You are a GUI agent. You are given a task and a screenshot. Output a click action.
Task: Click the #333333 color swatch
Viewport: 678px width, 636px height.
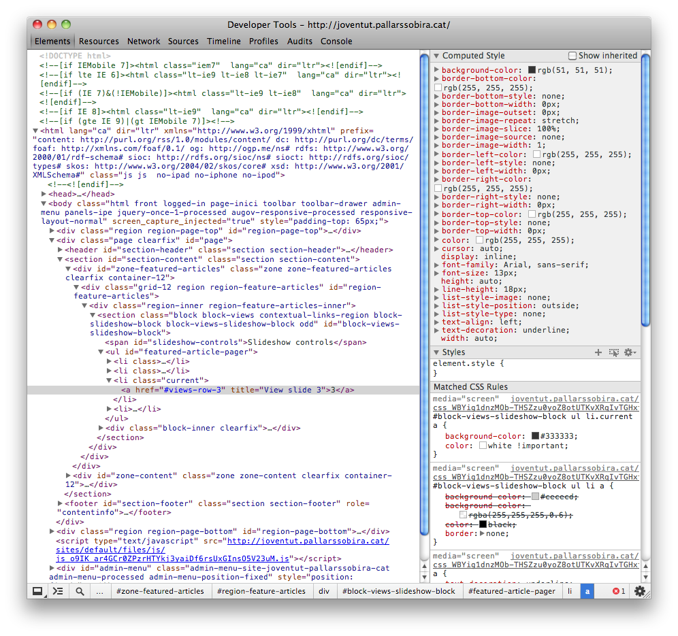pos(535,436)
